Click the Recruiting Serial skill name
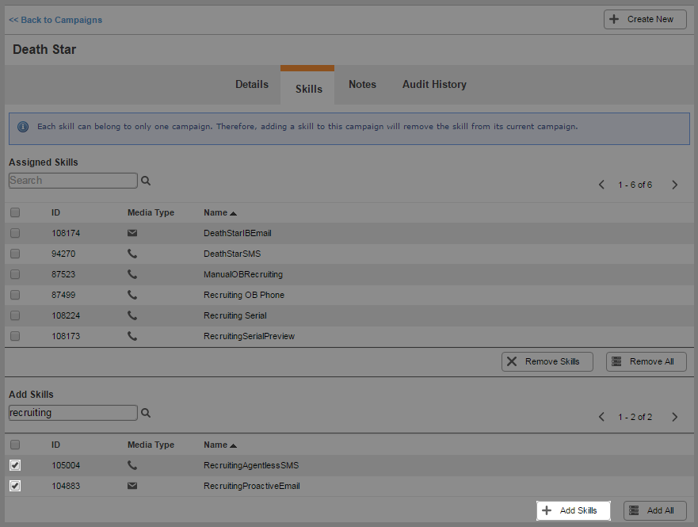698x527 pixels. (235, 315)
